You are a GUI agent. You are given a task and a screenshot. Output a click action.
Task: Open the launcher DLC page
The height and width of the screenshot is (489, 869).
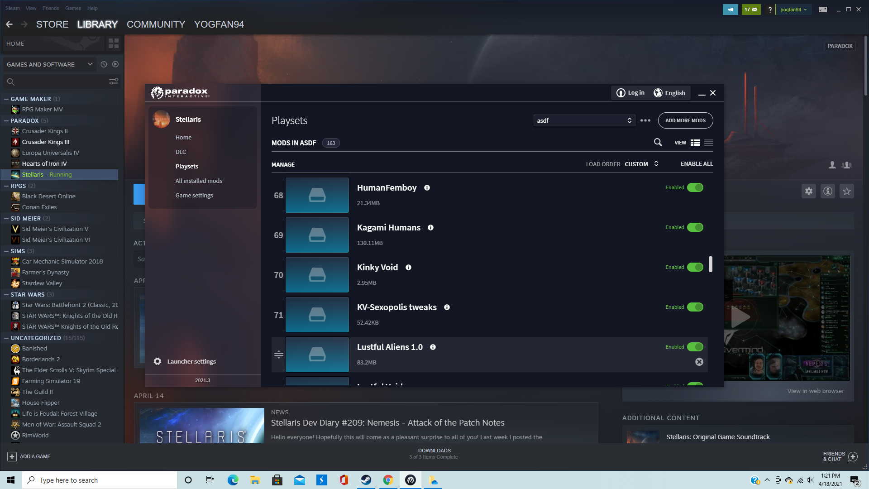coord(181,152)
